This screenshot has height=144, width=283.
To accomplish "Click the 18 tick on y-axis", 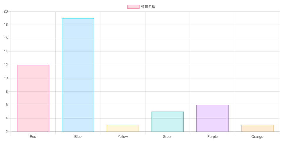I will (x=6, y=25).
